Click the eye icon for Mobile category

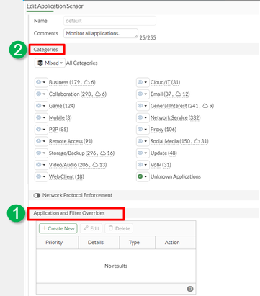pos(39,117)
